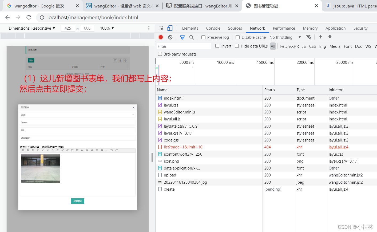Image resolution: width=377 pixels, height=232 pixels.
Task: Select the italic icon in the editor toolbar
Action: 42,150
